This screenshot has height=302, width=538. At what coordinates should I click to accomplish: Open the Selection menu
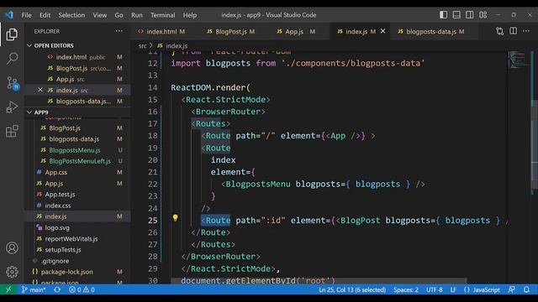tap(71, 15)
